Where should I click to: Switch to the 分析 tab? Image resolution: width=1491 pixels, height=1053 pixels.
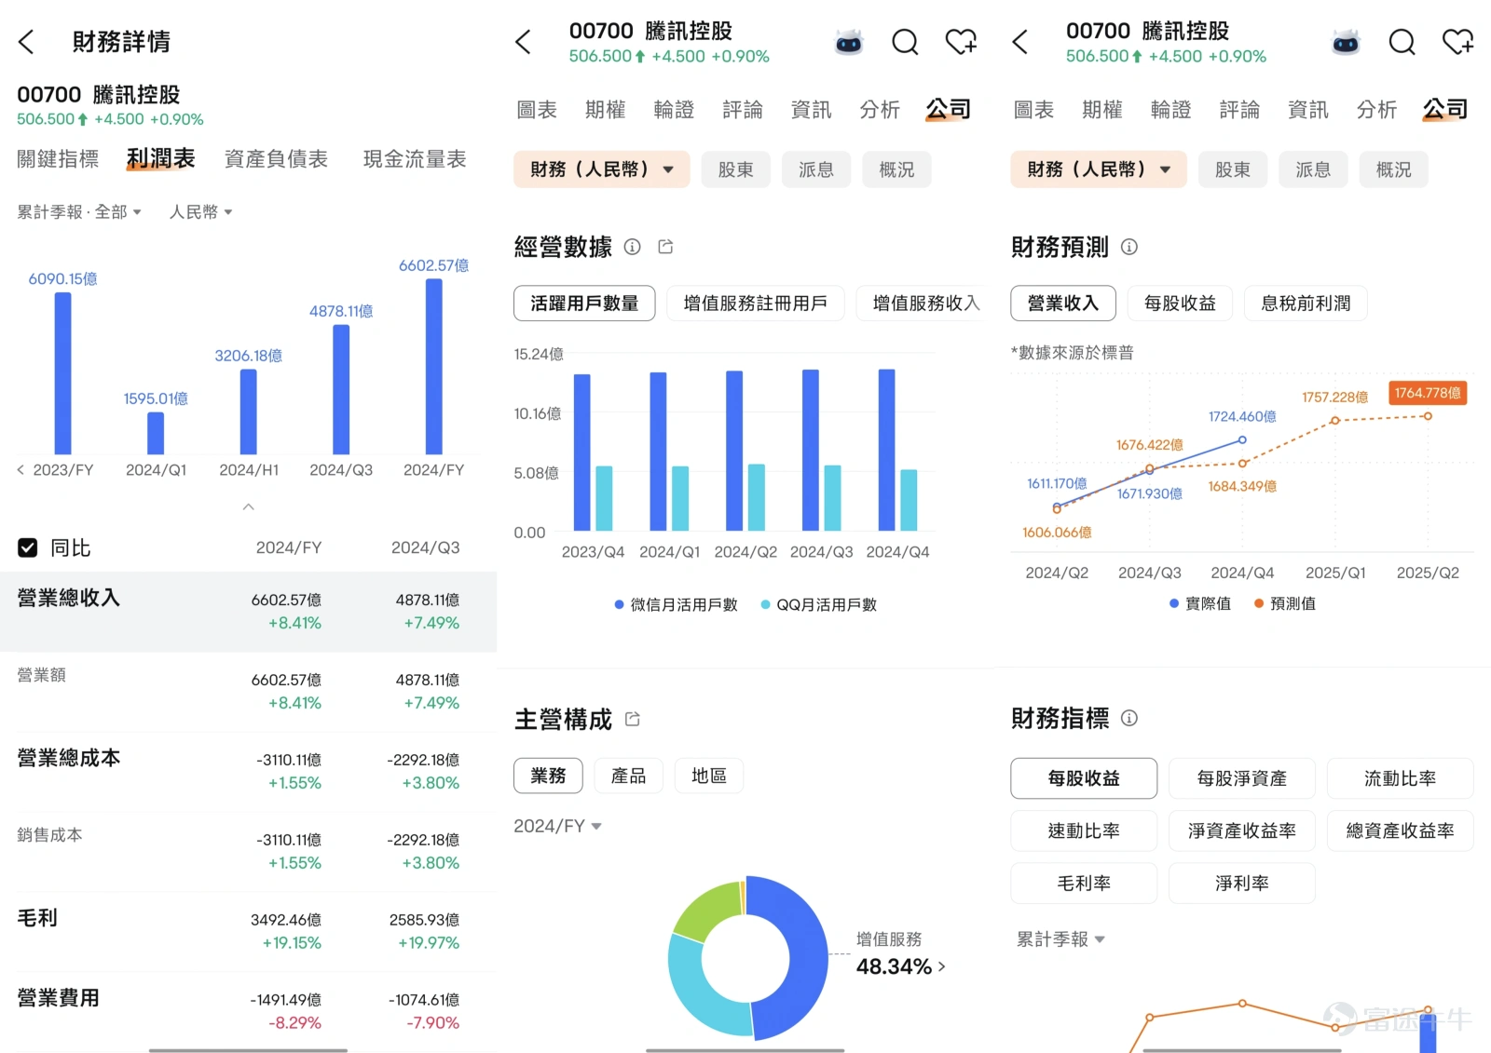879,109
